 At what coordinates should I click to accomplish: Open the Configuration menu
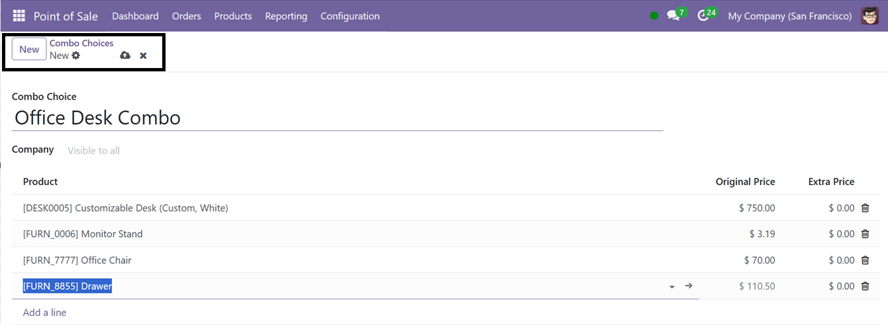pyautogui.click(x=350, y=16)
